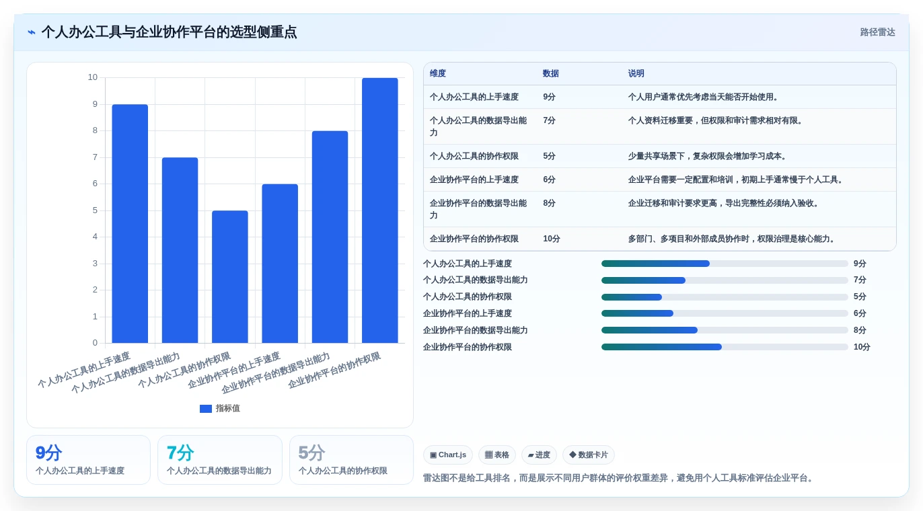Click the lightning icon beside the title
Screen dimensions: 923x511
(32, 32)
